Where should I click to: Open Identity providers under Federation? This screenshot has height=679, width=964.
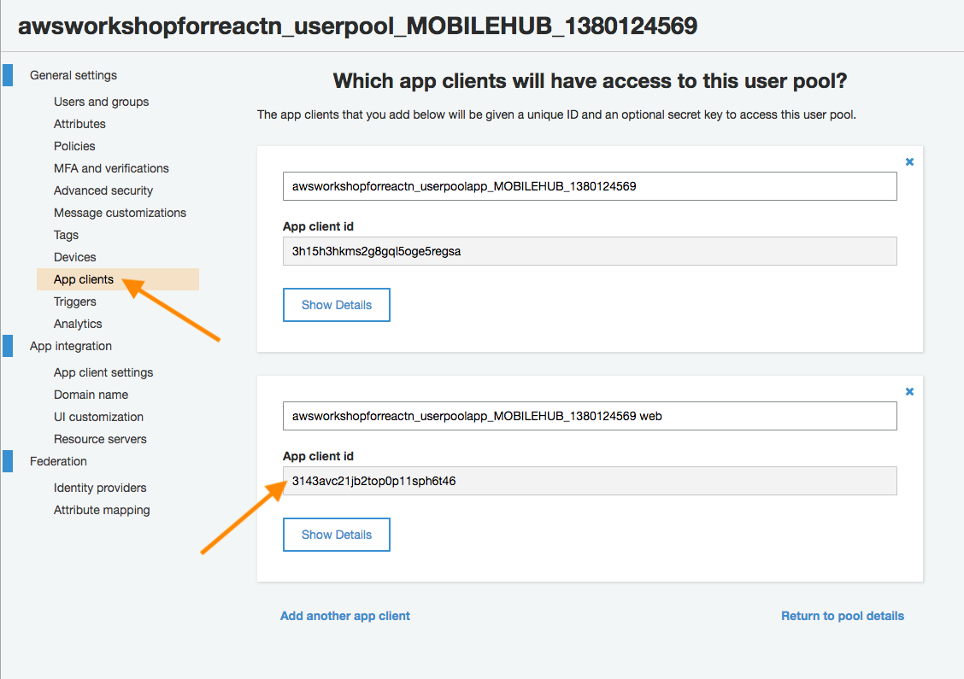pyautogui.click(x=100, y=488)
